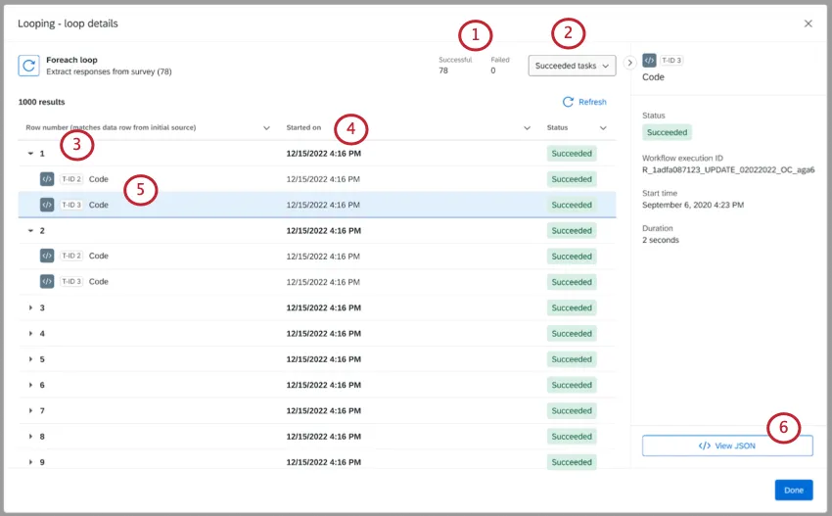Click the Refresh icon
The height and width of the screenshot is (516, 832).
coord(568,102)
